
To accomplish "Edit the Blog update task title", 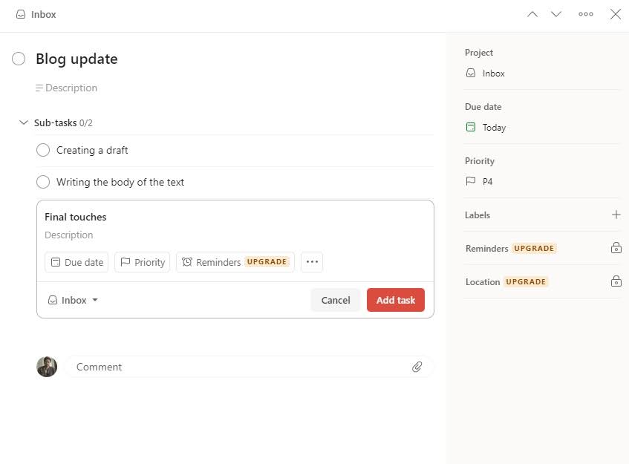I will [76, 59].
